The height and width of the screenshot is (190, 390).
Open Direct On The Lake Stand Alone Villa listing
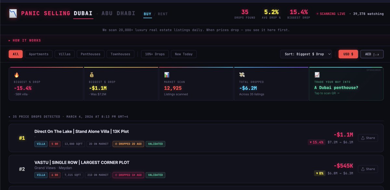82,131
